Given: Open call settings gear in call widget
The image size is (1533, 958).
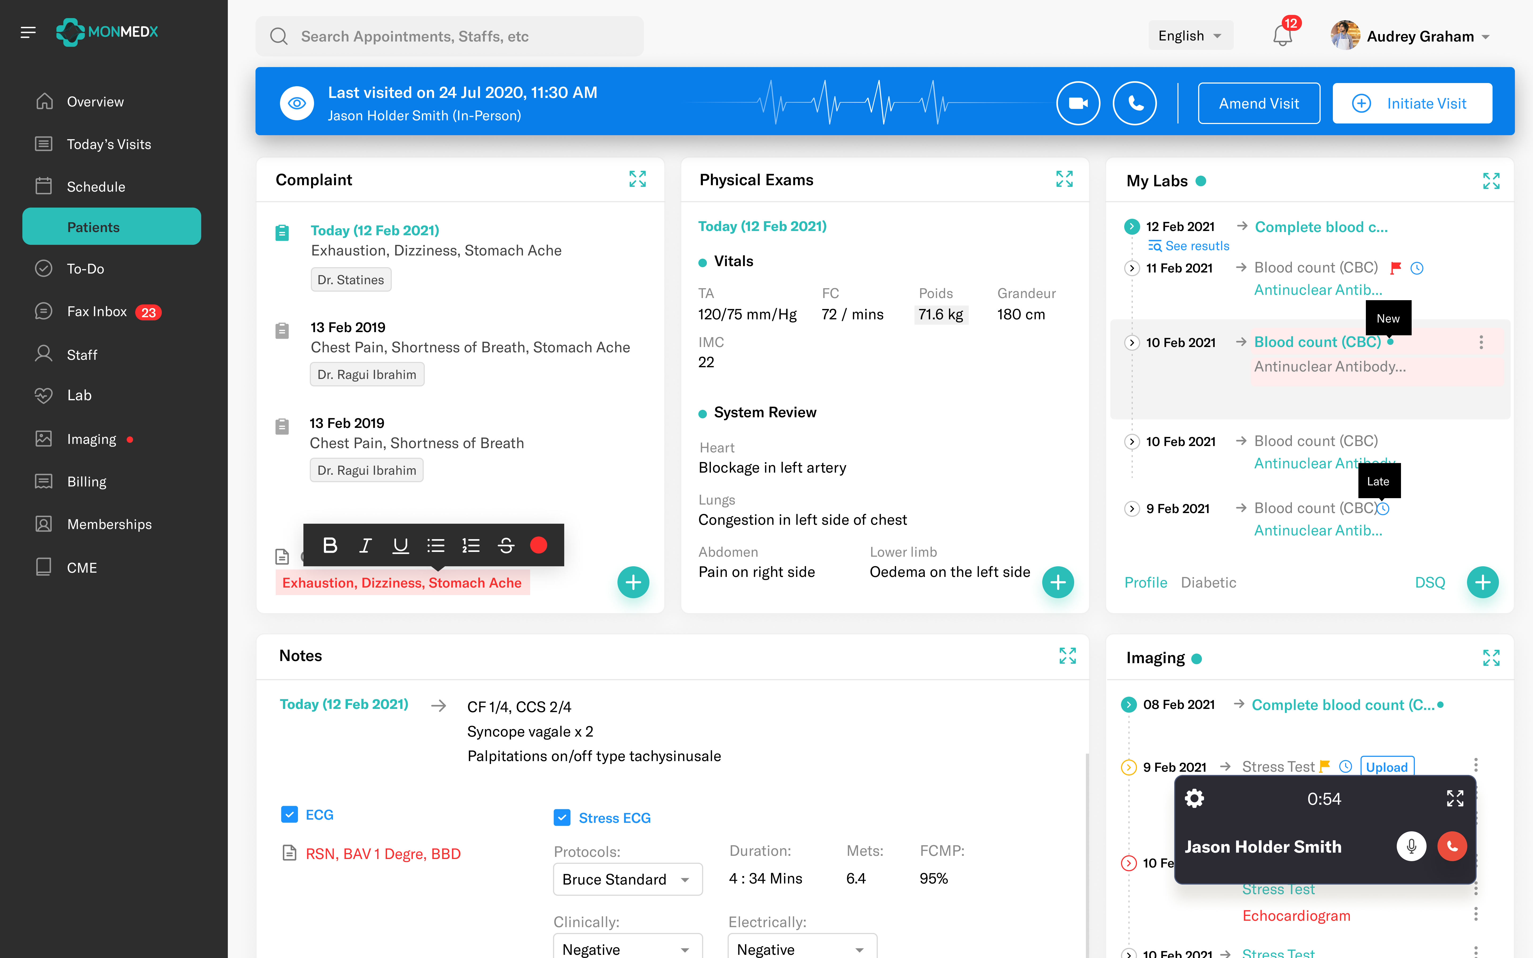Looking at the screenshot, I should [1194, 798].
